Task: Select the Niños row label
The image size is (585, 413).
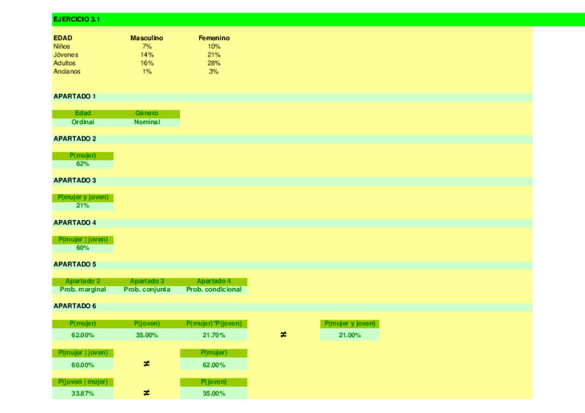Action: (x=62, y=46)
